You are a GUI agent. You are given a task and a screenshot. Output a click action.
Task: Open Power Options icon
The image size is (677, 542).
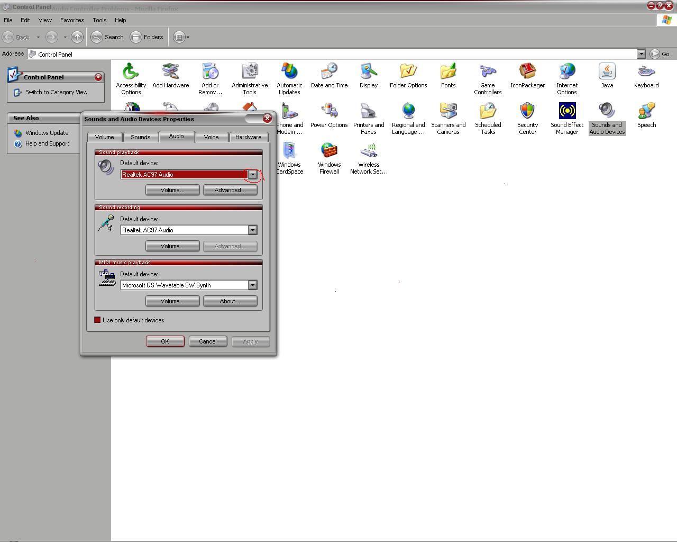click(x=329, y=115)
